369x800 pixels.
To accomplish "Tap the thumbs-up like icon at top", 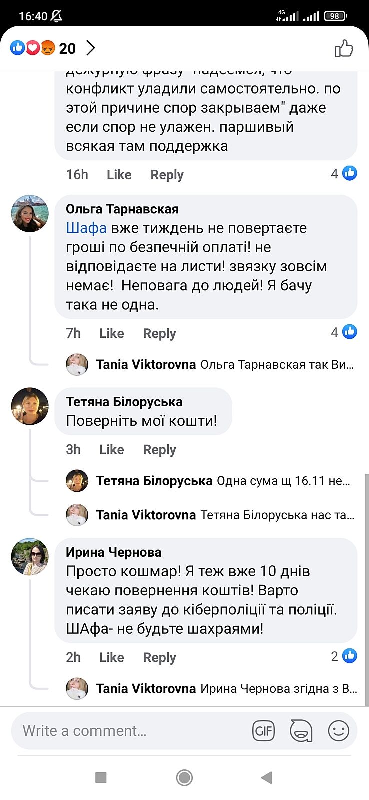I will click(344, 49).
